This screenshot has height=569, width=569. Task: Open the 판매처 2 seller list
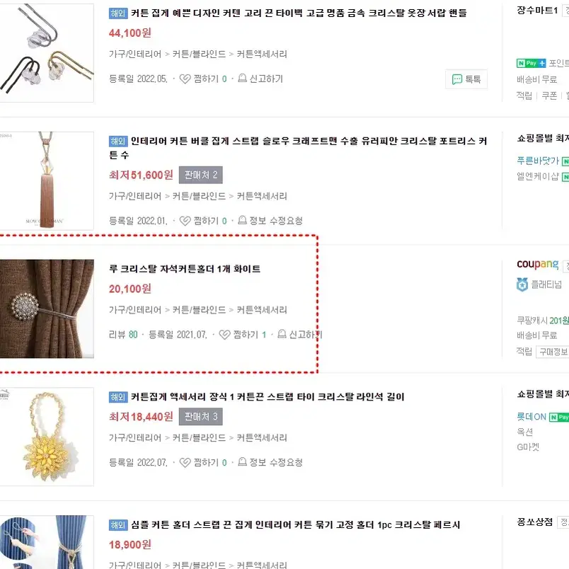201,175
